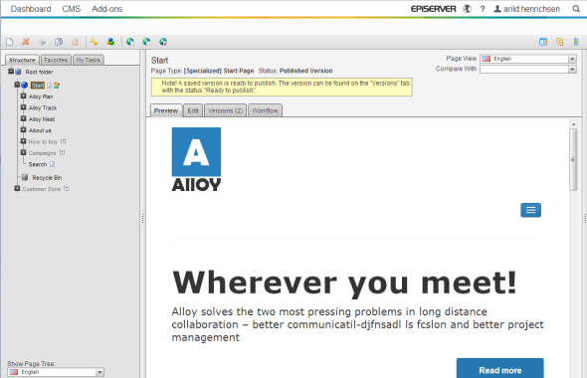Click the colored cubes toolbar icon

[x=110, y=42]
